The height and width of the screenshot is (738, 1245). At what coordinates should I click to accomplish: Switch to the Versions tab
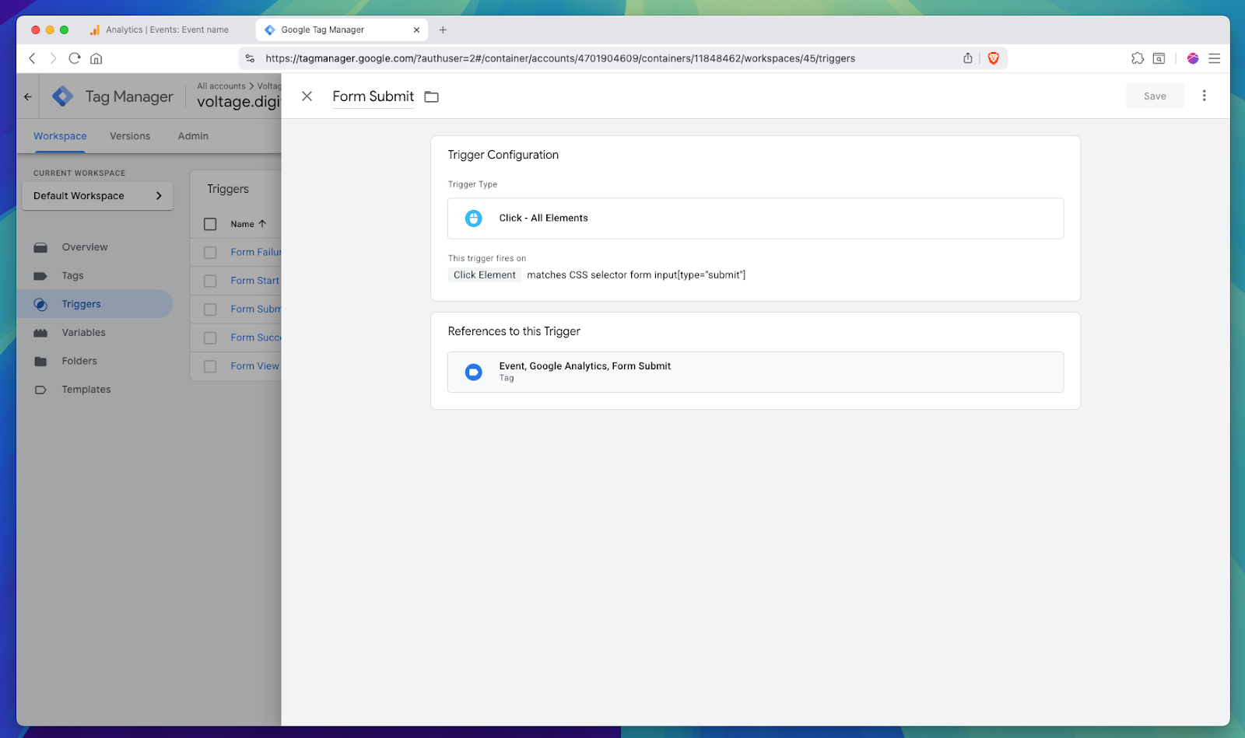pyautogui.click(x=130, y=136)
